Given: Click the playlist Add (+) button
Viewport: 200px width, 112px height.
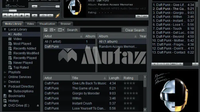Looking at the screenshot, I should pyautogui.click(x=155, y=64).
